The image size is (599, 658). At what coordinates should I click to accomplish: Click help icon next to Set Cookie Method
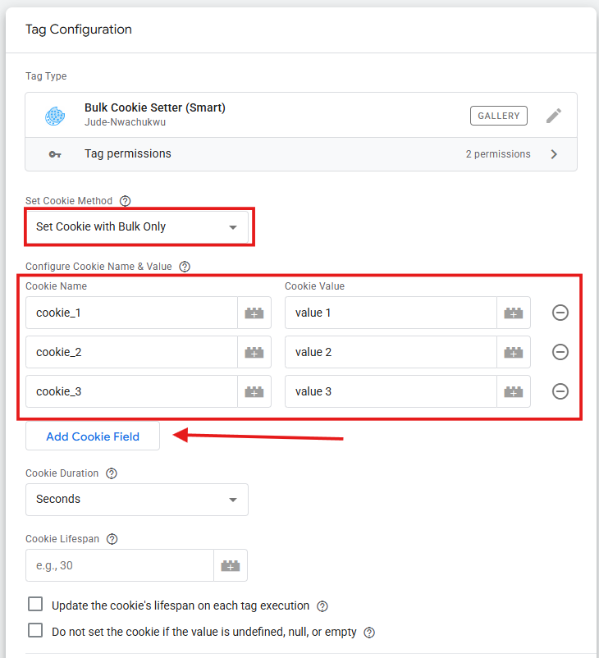(126, 201)
